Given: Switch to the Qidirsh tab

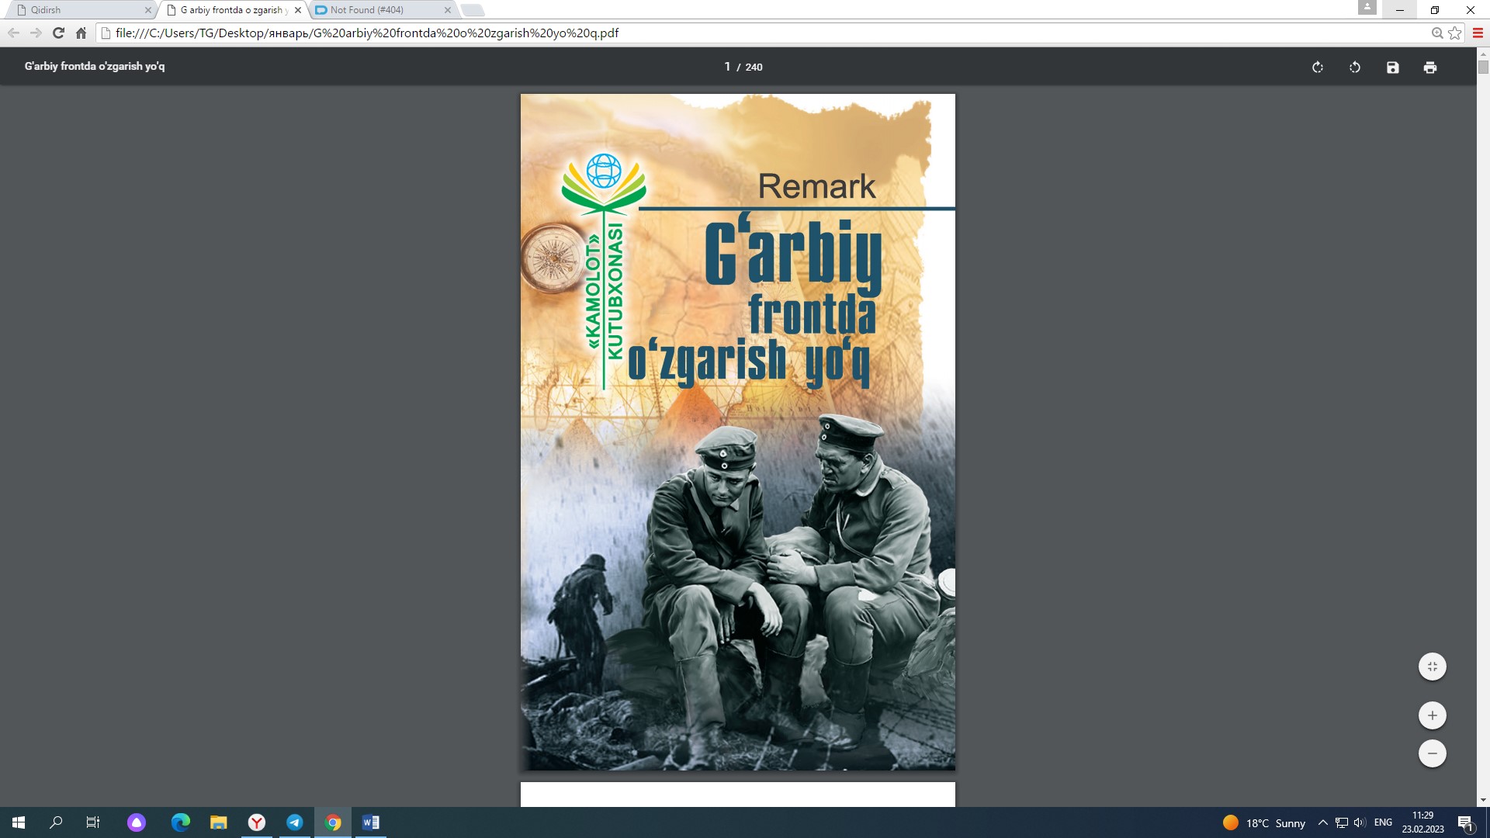Looking at the screenshot, I should coord(78,10).
